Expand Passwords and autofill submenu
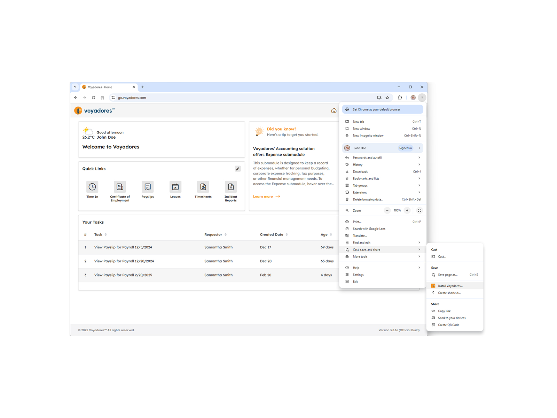Image resolution: width=557 pixels, height=418 pixels. [383, 158]
